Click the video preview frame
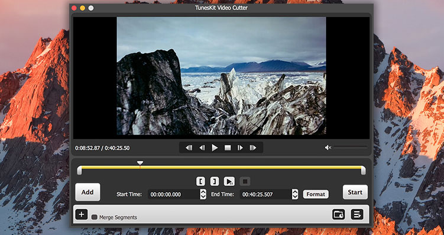Image resolution: width=444 pixels, height=235 pixels. point(221,76)
